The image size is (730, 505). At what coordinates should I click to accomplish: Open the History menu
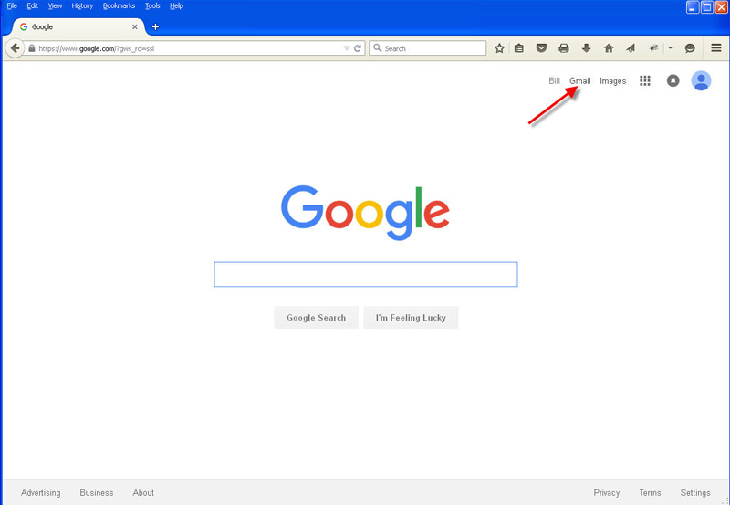pos(82,6)
